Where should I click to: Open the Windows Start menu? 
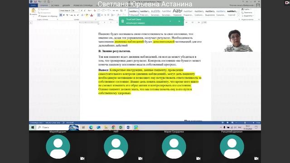[x=33, y=127]
